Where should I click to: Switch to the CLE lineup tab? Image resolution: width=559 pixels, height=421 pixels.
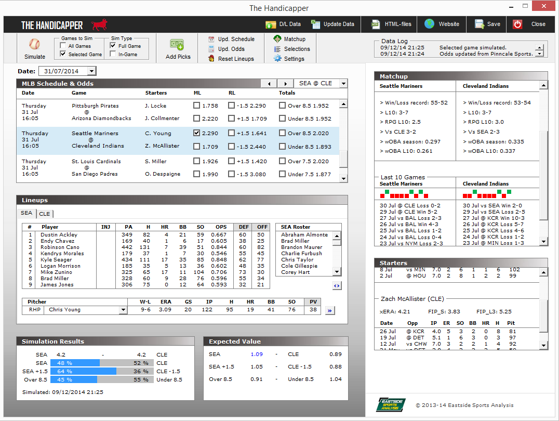45,214
